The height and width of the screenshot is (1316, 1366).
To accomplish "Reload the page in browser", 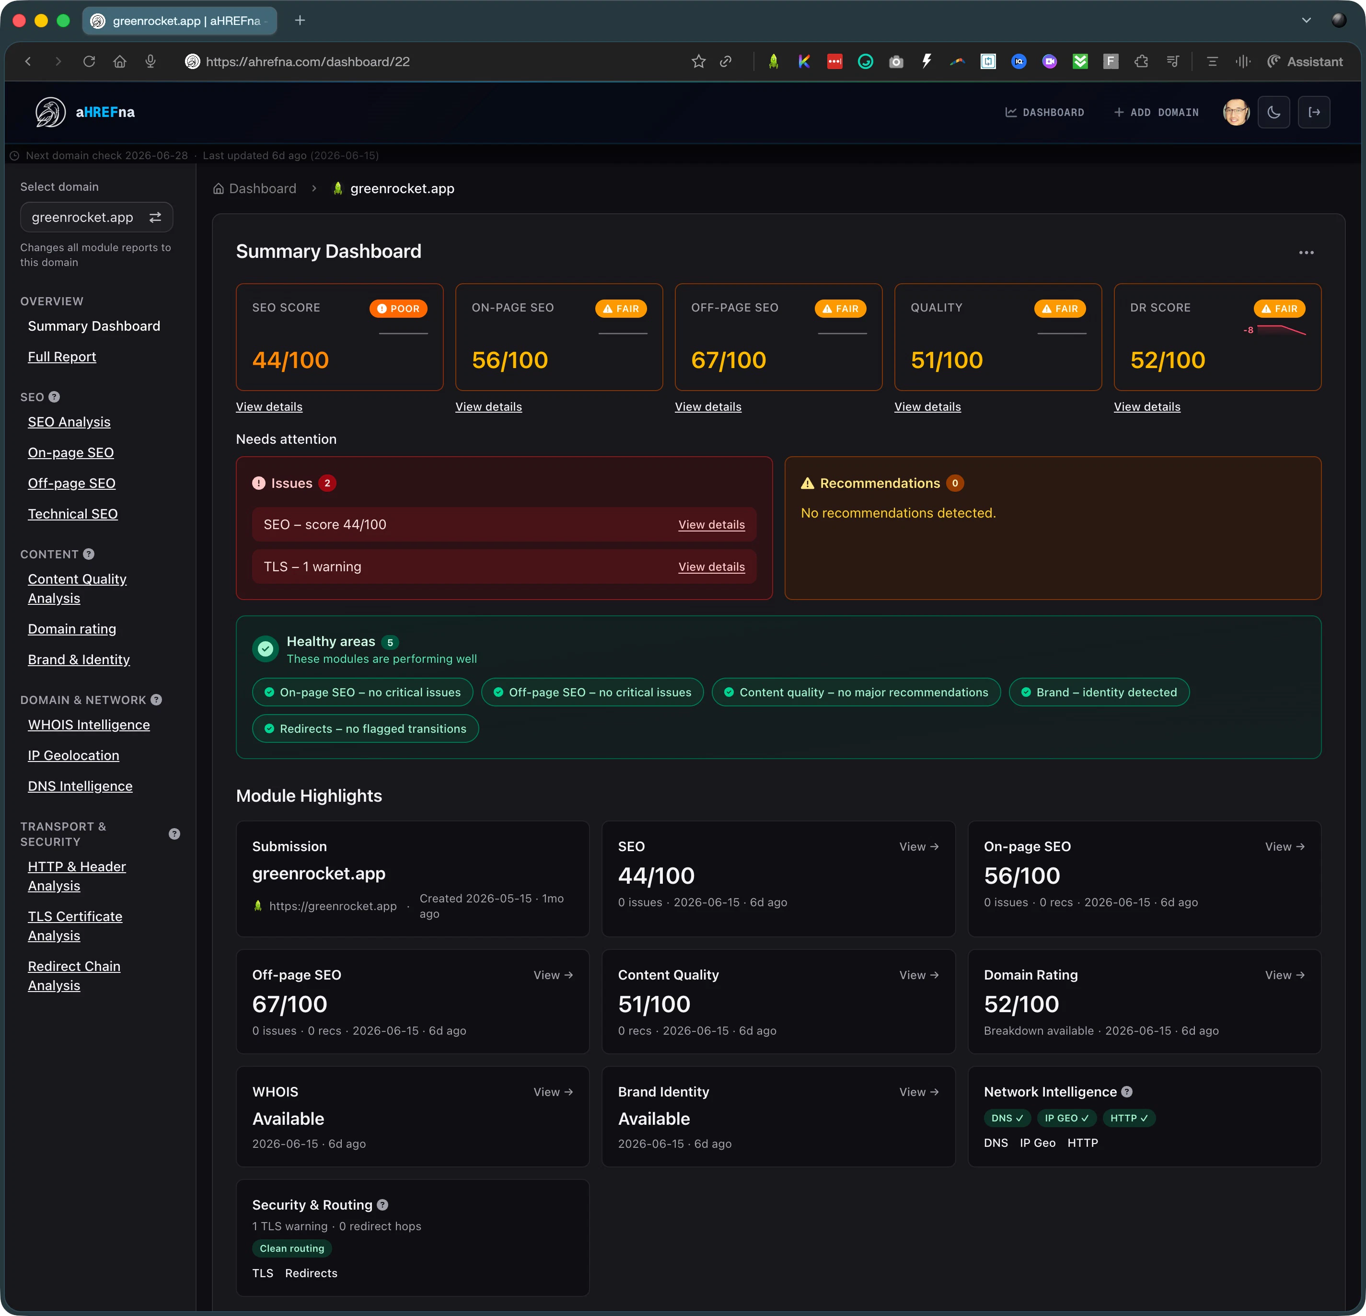I will tap(89, 61).
